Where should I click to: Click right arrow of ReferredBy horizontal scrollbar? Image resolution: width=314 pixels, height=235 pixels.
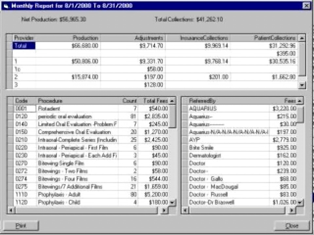(292, 210)
